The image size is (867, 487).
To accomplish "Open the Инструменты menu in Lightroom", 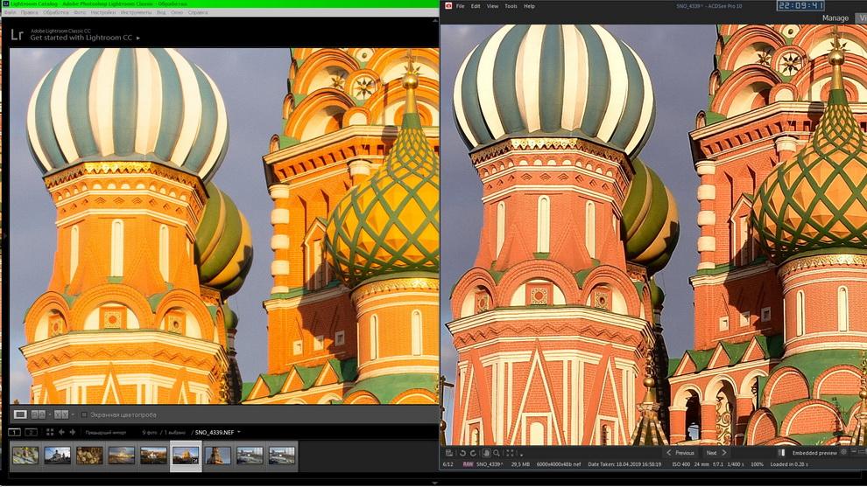I will (136, 12).
